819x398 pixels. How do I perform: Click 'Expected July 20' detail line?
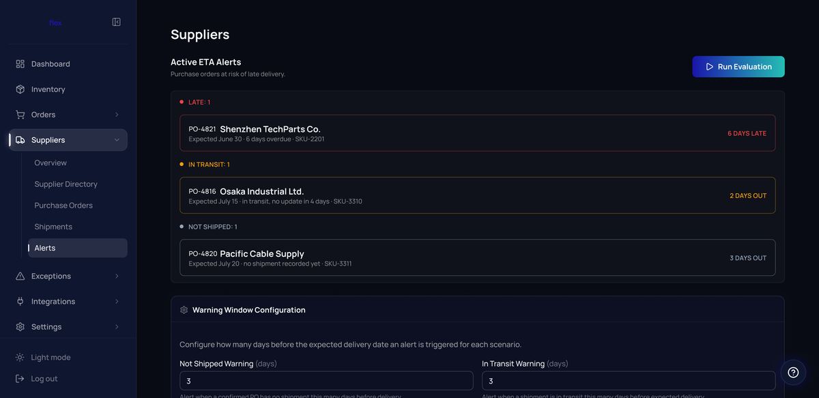tap(270, 264)
